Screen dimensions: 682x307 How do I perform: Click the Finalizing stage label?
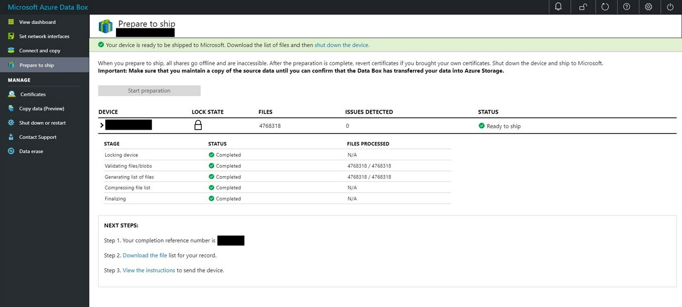[x=115, y=198]
